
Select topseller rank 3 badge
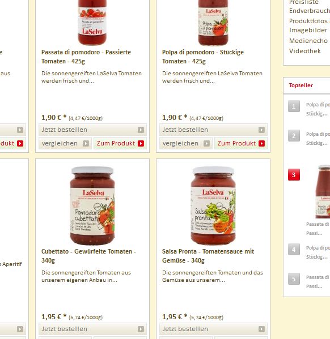[x=294, y=174]
